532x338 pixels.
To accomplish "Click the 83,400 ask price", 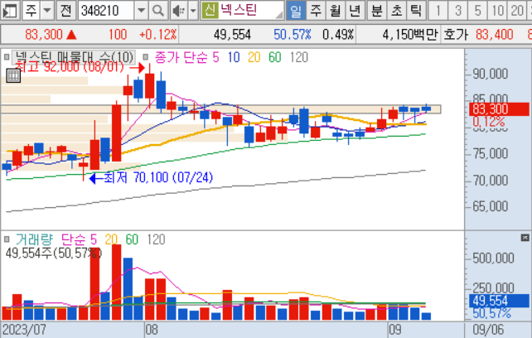I will (x=494, y=34).
